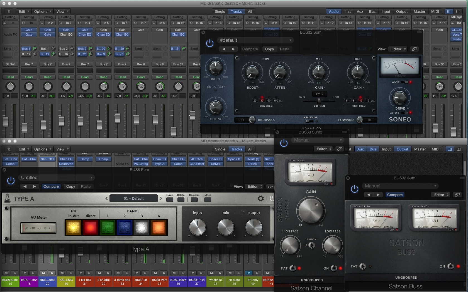The width and height of the screenshot is (468, 292).
Task: Go to previous preset in SonEQ header
Action: (x=224, y=49)
